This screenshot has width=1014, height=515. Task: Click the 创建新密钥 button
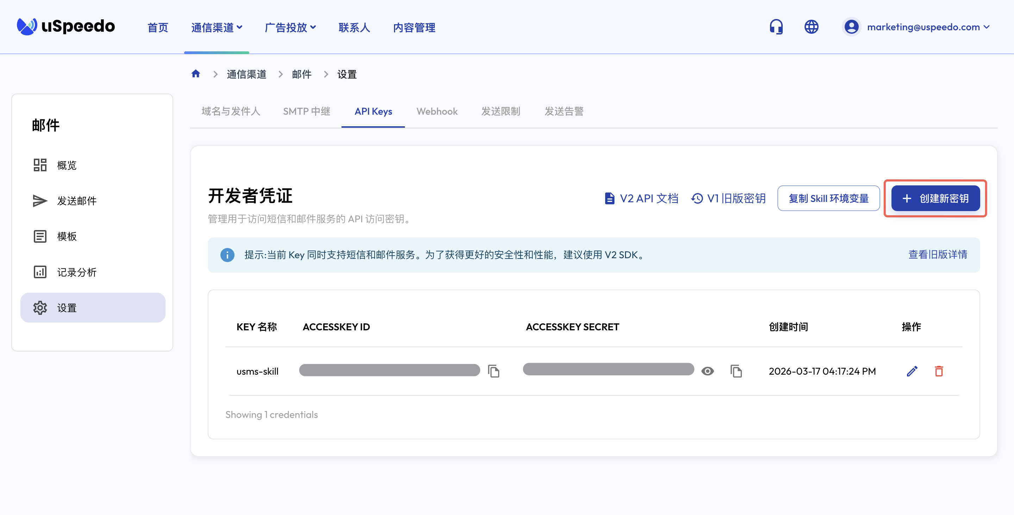tap(935, 198)
